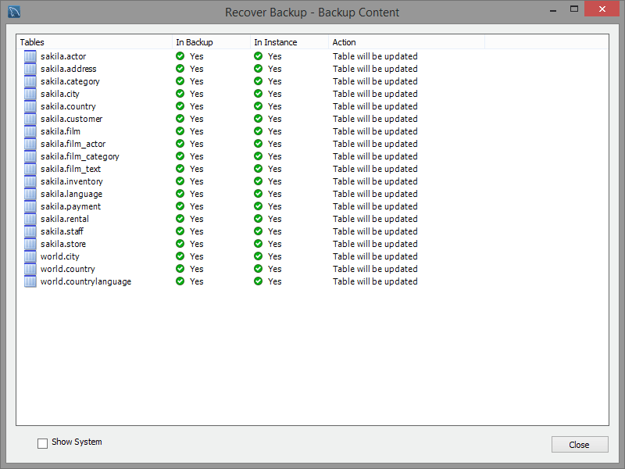625x469 pixels.
Task: Click the MySQL application icon in title bar
Action: tap(12, 12)
